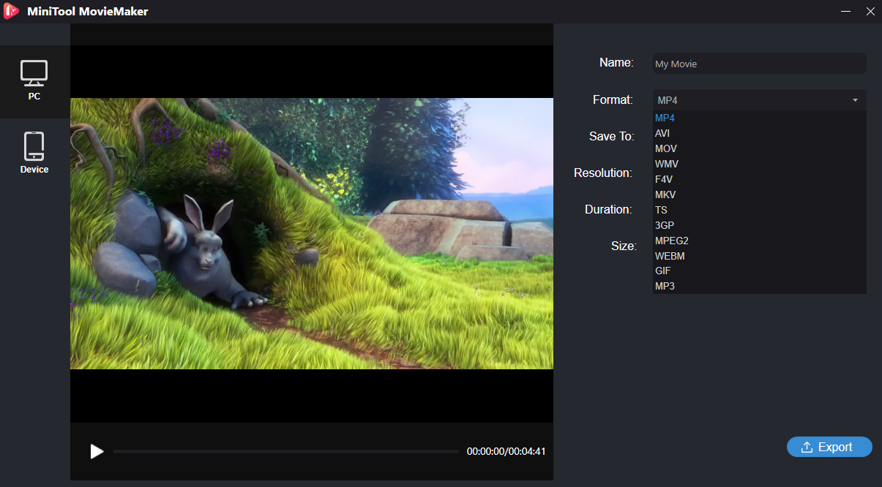Close the MovieMaker window
The width and height of the screenshot is (882, 487).
870,11
